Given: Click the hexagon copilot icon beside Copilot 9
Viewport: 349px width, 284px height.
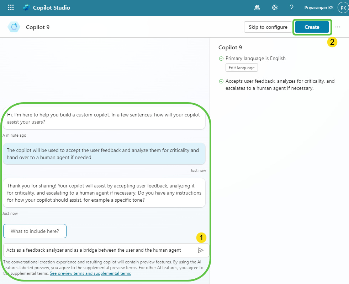Looking at the screenshot, I should coord(14,27).
